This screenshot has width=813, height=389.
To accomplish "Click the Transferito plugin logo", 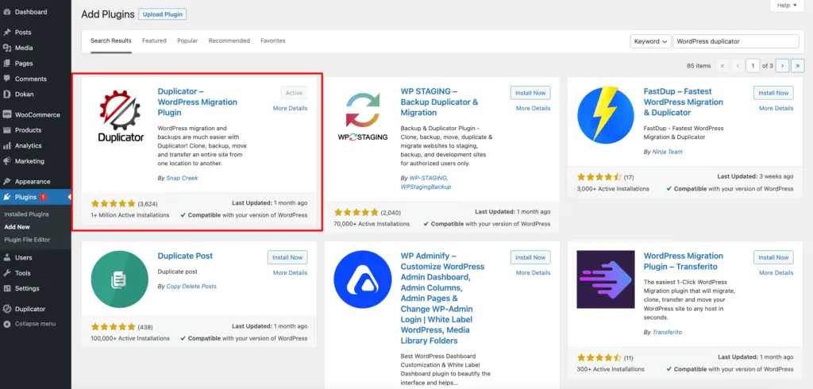I will [x=606, y=279].
